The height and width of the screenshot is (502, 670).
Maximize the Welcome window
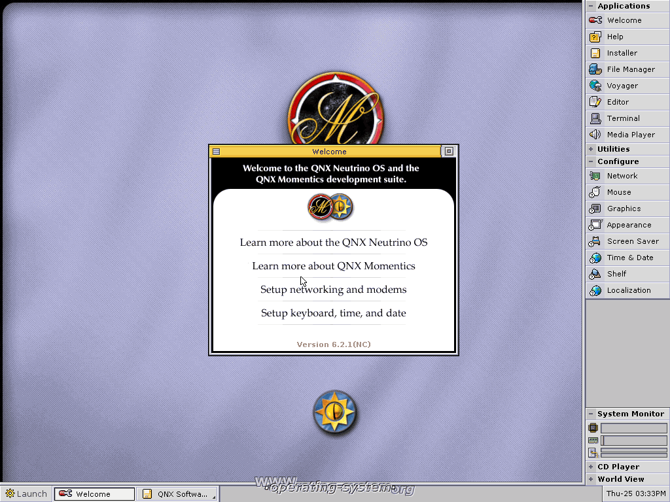point(449,151)
